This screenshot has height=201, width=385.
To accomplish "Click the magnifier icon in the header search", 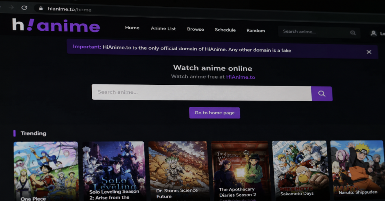I will tap(353, 33).
